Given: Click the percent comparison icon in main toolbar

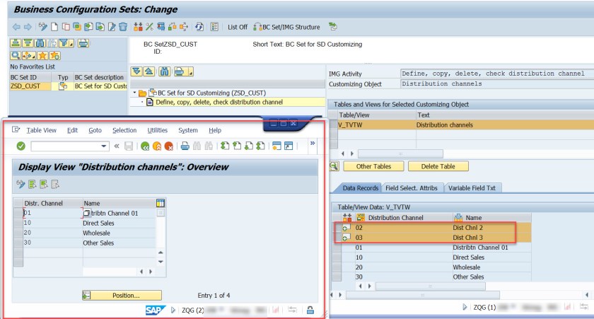Looking at the screenshot, I should (x=149, y=27).
